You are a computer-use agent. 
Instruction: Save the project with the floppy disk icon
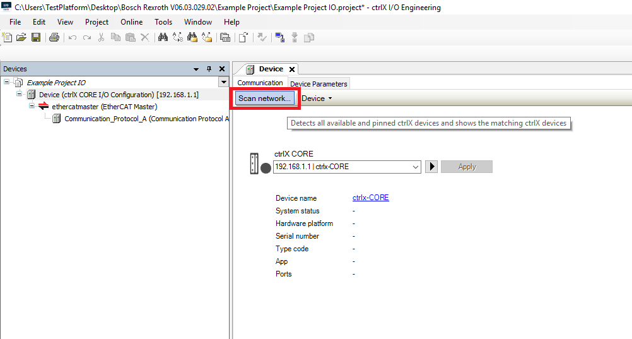(x=36, y=38)
